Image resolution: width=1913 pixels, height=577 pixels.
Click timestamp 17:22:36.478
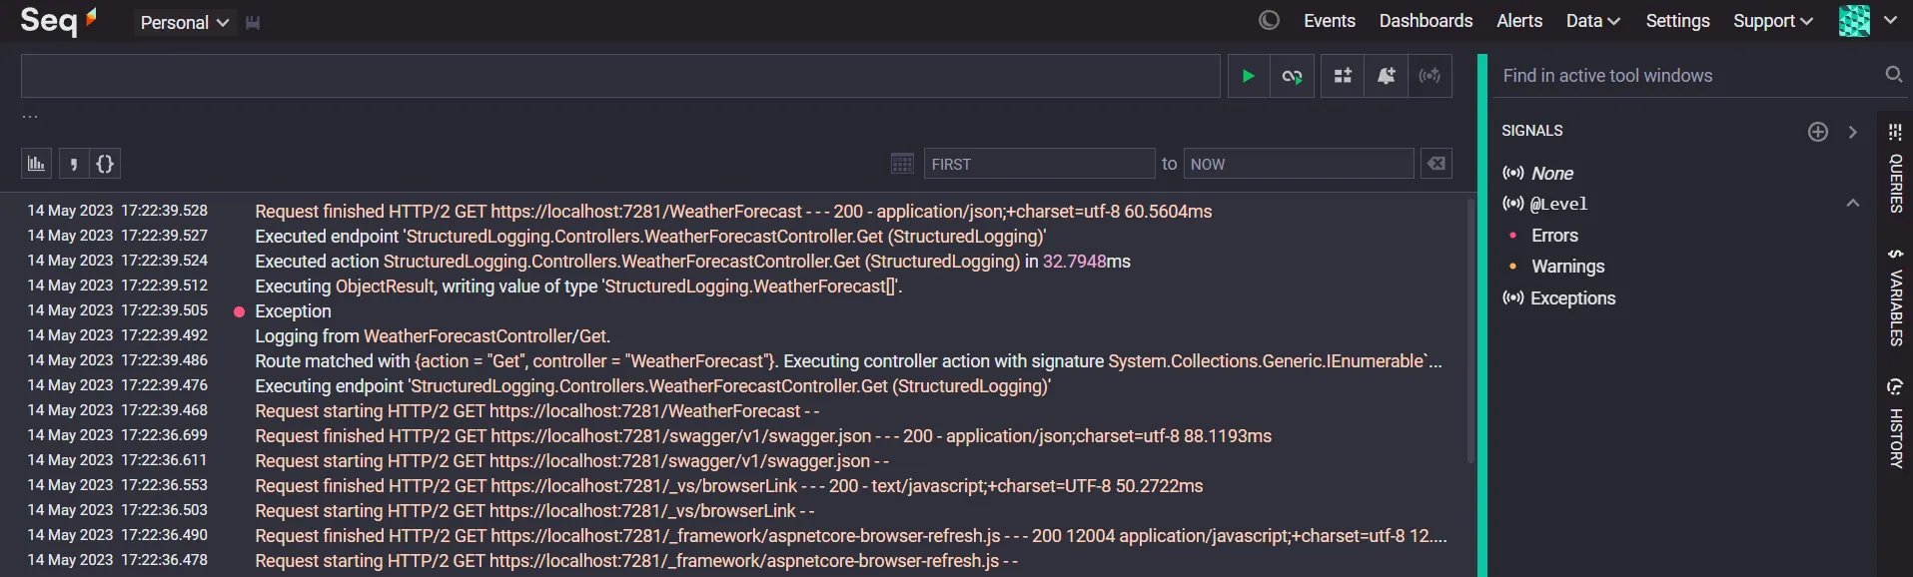click(164, 560)
